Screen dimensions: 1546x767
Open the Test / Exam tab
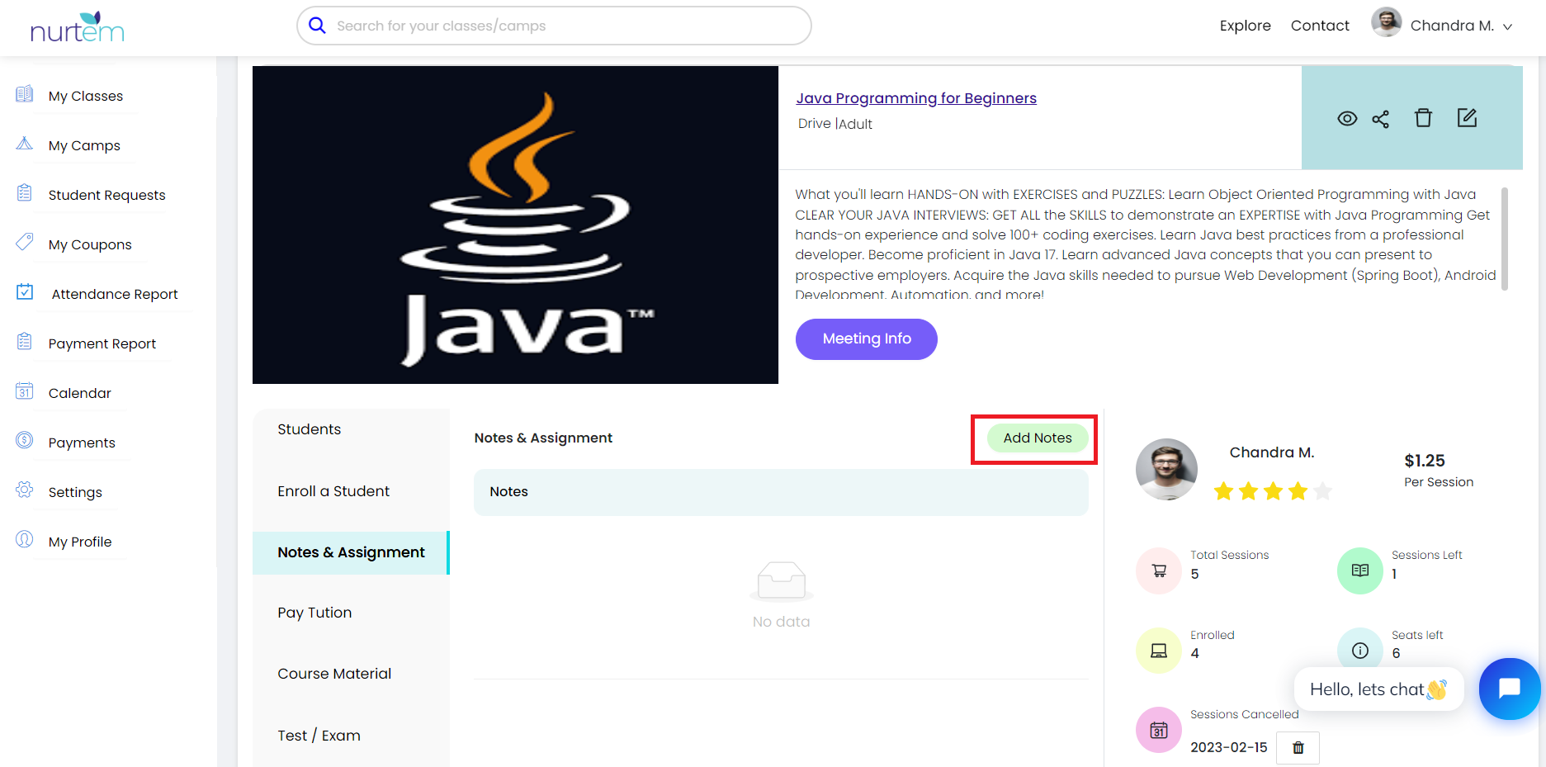coord(319,736)
